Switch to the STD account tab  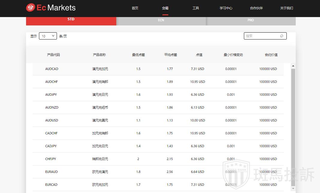point(71,20)
